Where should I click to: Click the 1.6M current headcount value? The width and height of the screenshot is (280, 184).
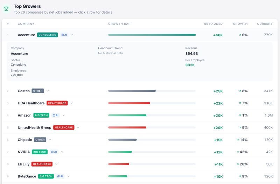[268, 115]
